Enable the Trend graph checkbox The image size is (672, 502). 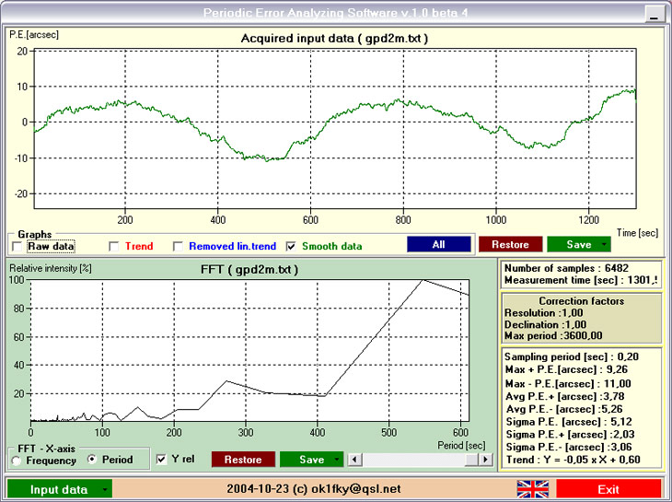[113, 247]
